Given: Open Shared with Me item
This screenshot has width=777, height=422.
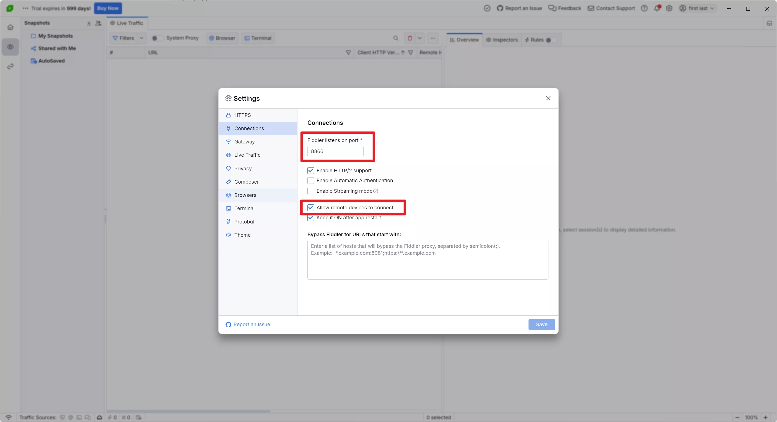Looking at the screenshot, I should tap(53, 48).
